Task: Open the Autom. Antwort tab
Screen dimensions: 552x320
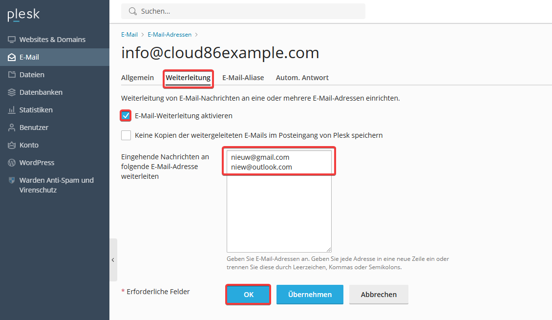Action: click(x=302, y=78)
